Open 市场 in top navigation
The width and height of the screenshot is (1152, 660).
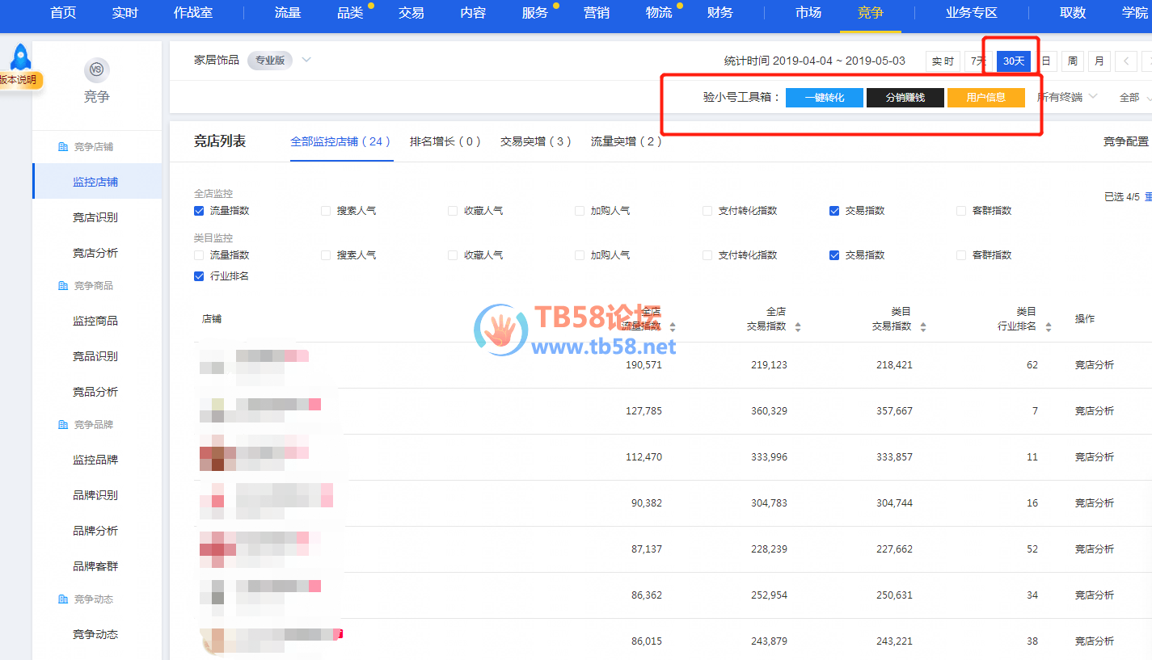tap(808, 13)
